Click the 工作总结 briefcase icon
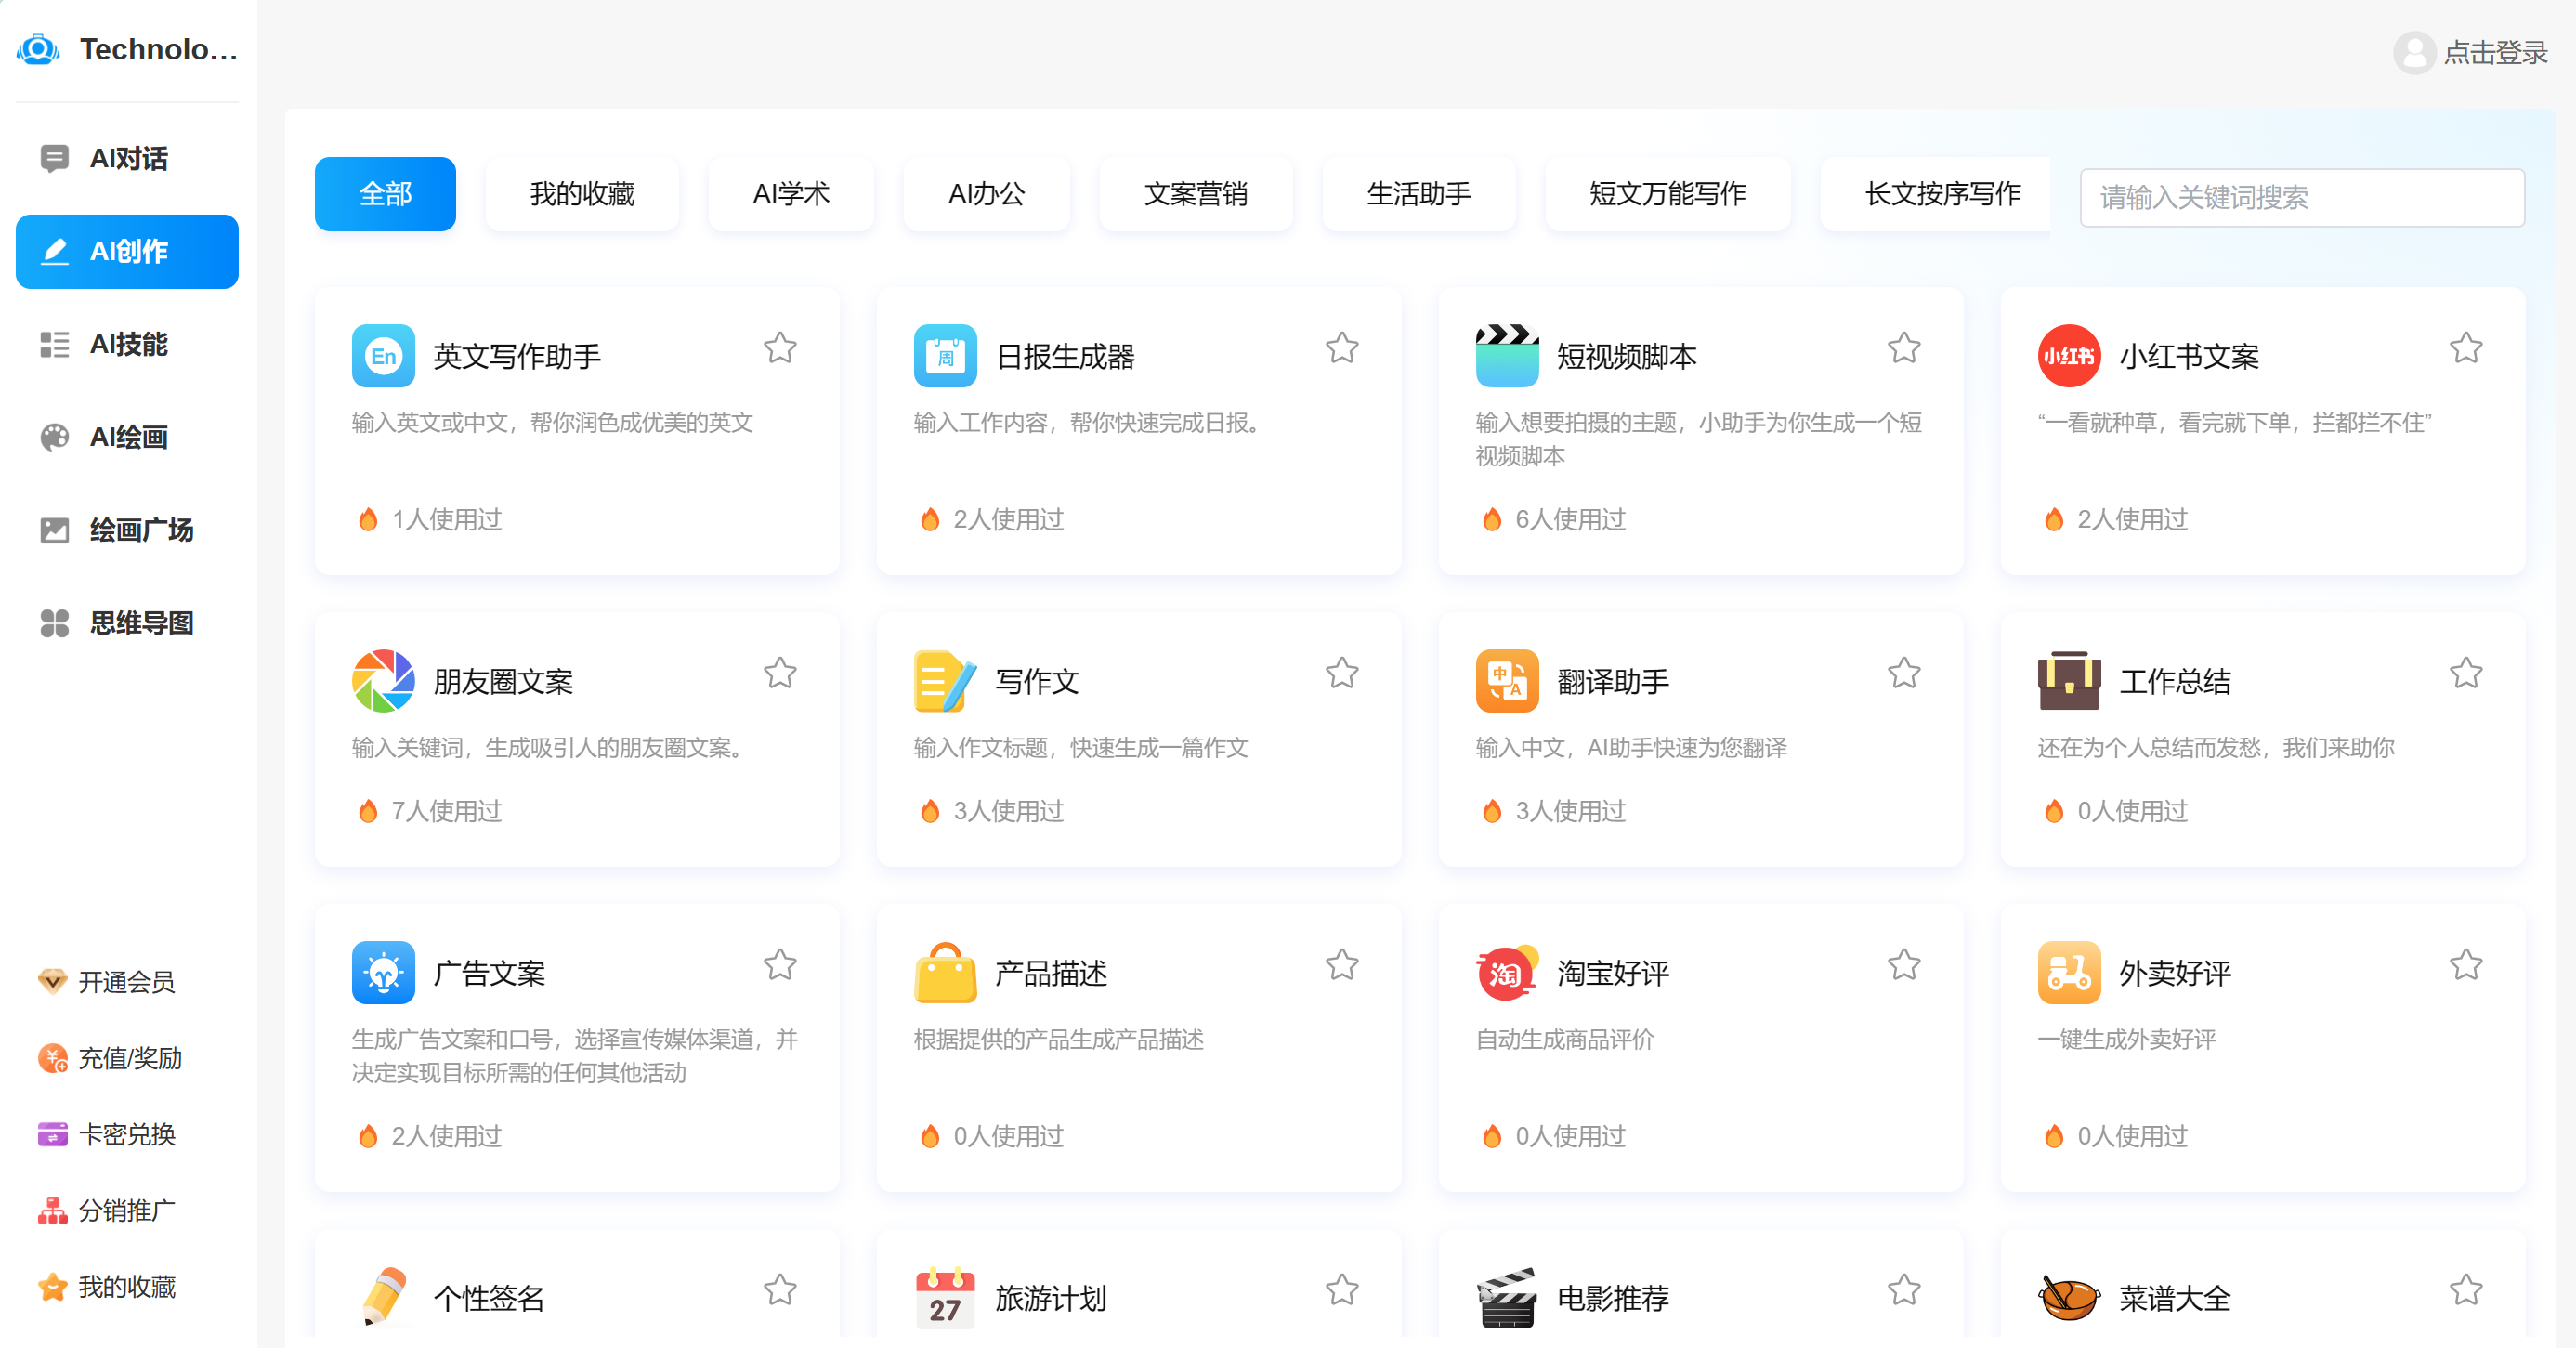The width and height of the screenshot is (2576, 1348). 2069,681
